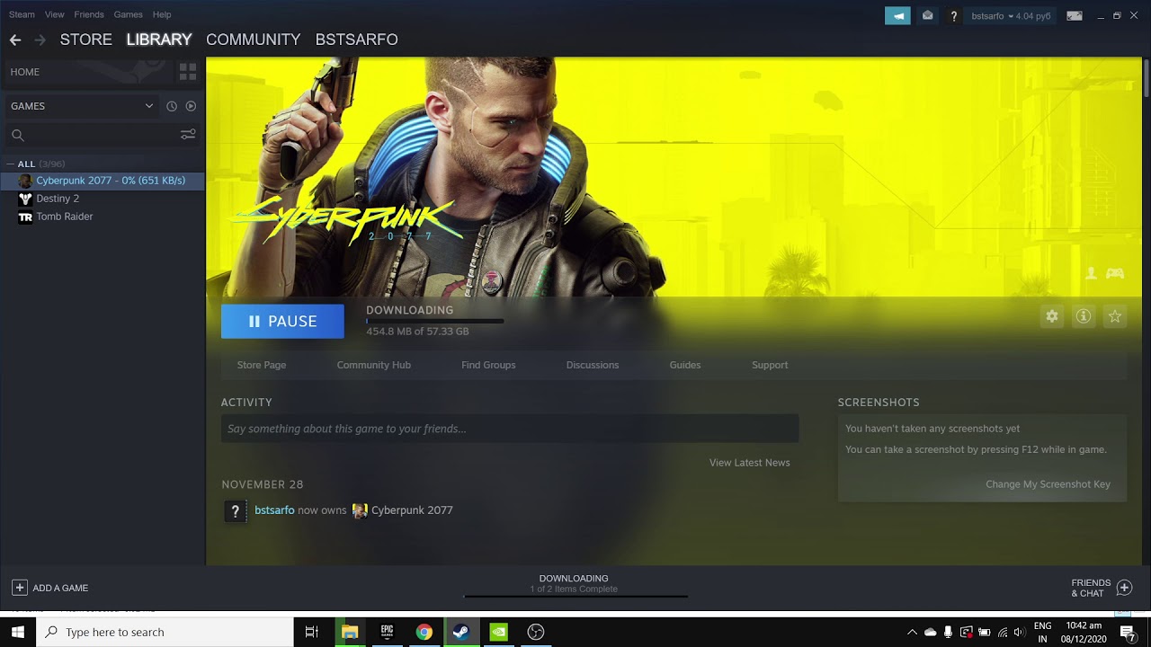Open Guides link
This screenshot has width=1151, height=647.
coord(685,365)
